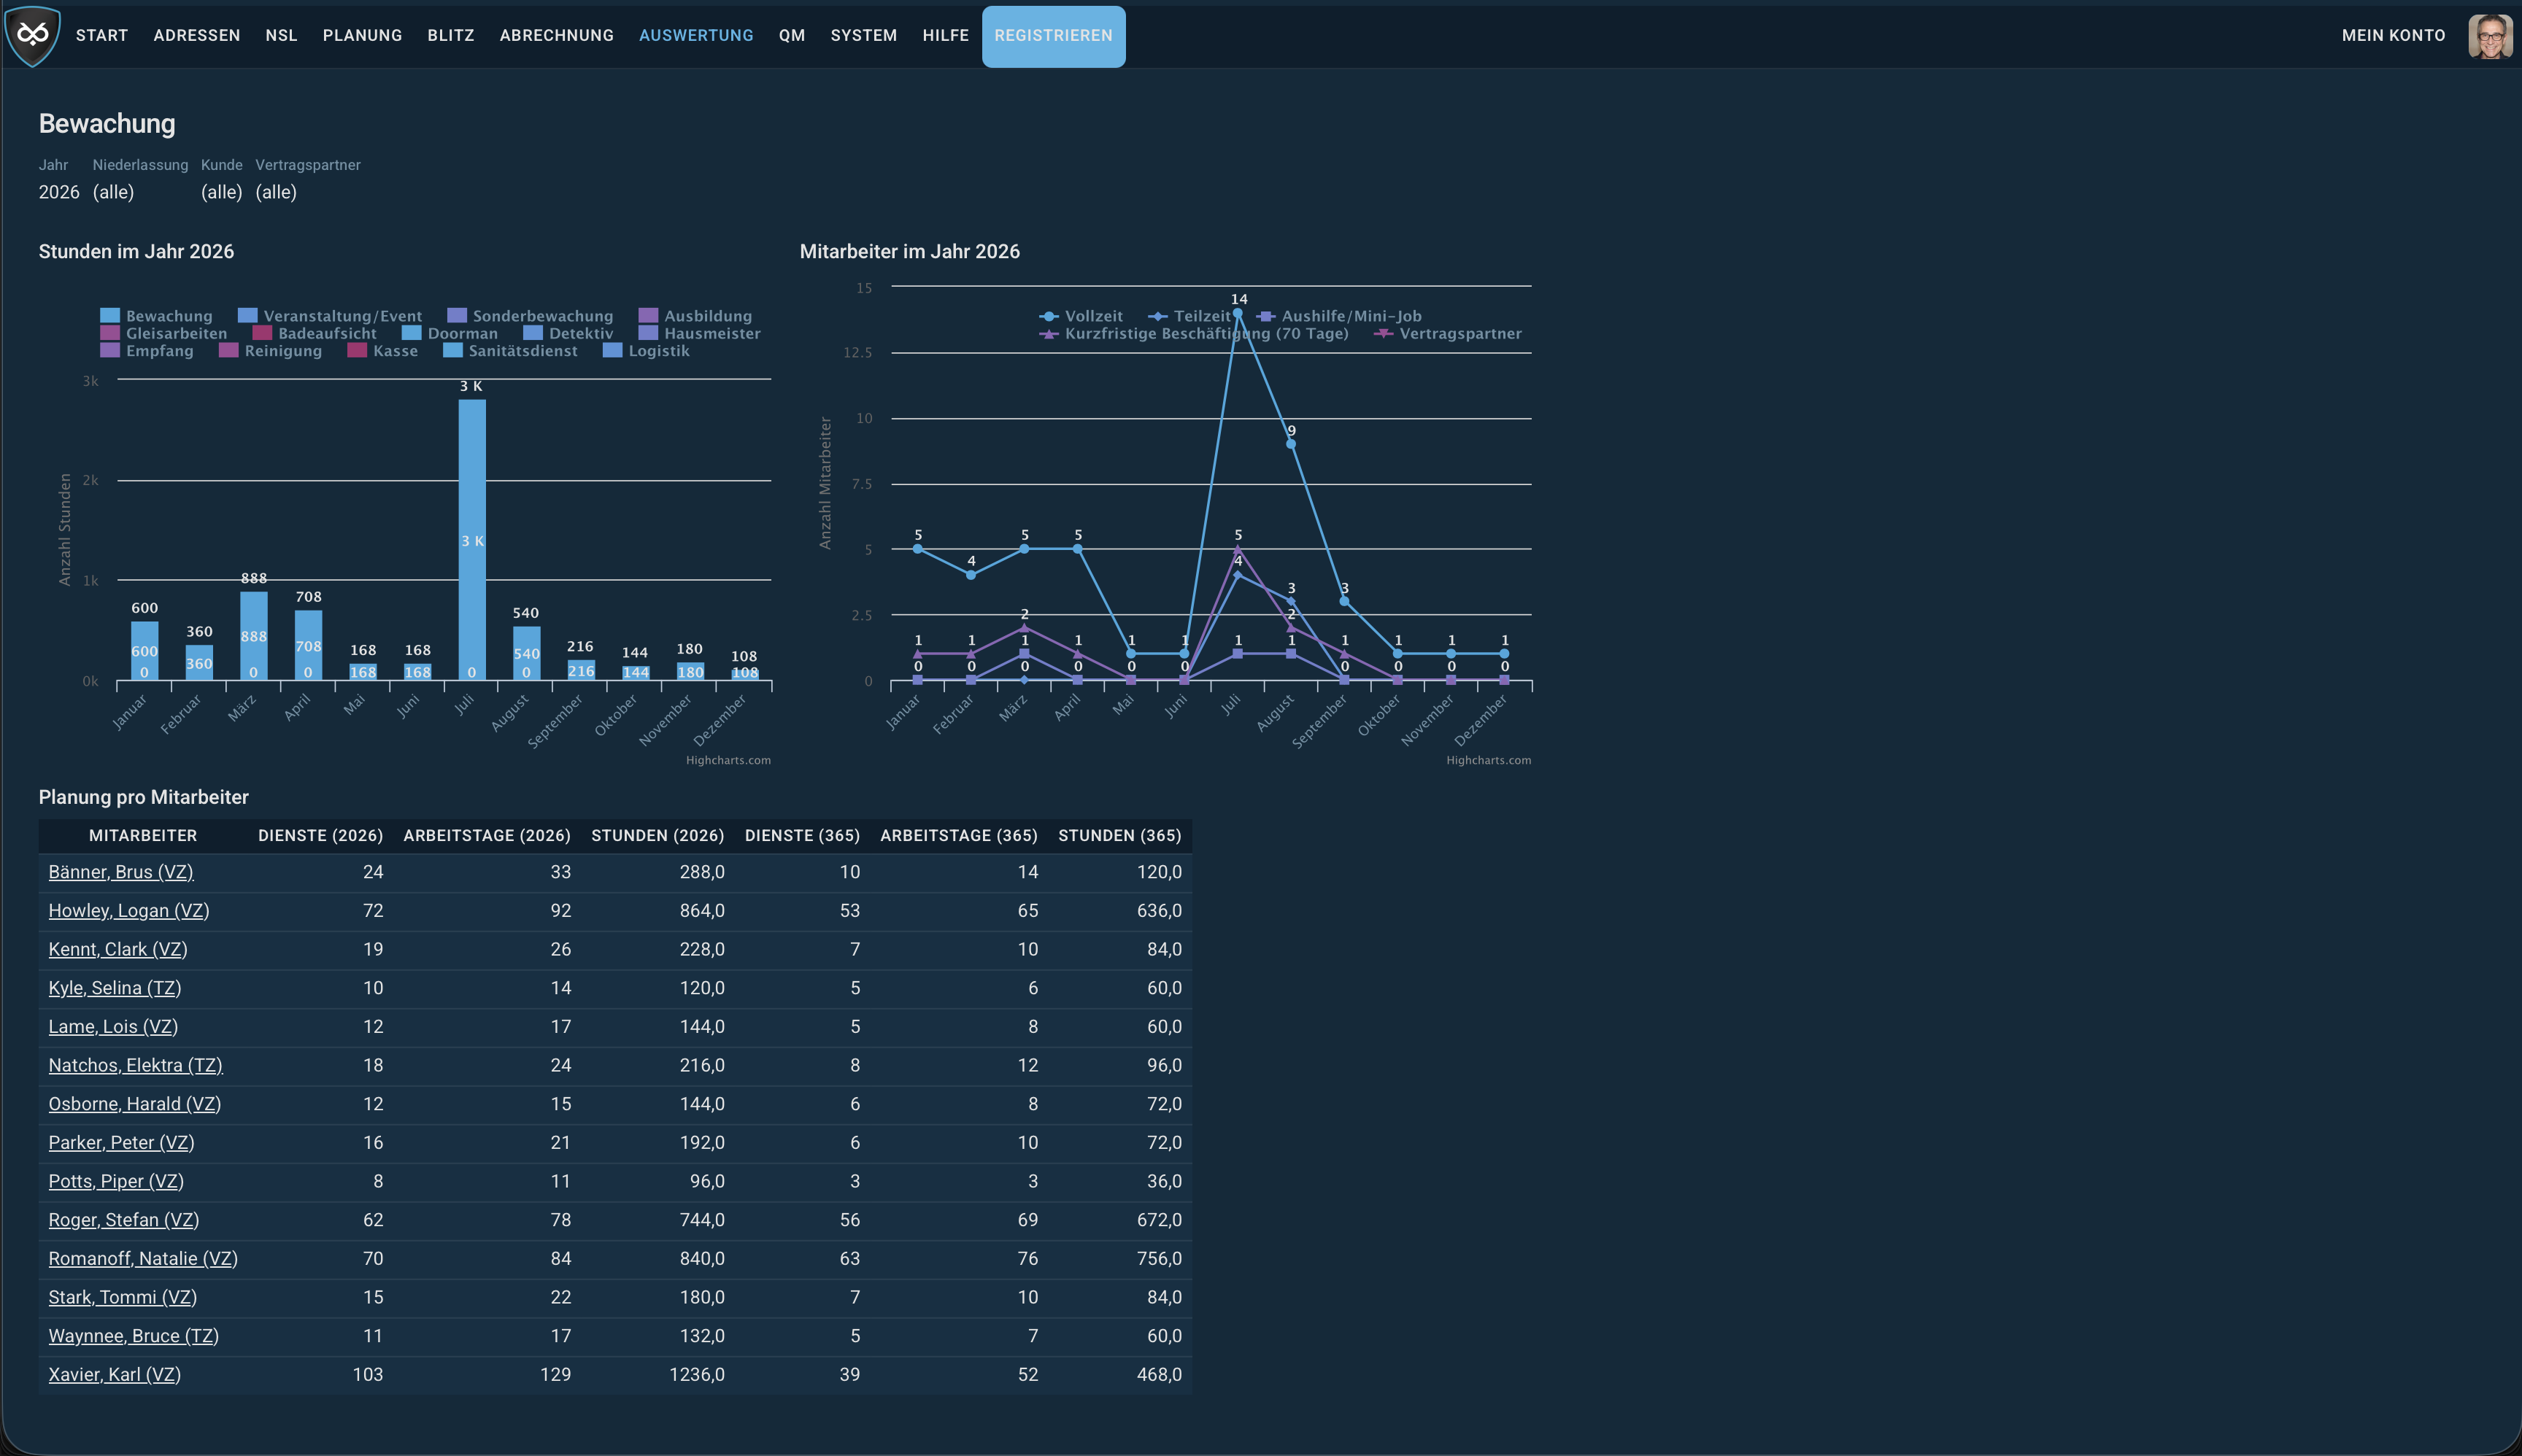Toggle Teilzeit series legend marker
The image size is (2522, 1456).
click(1158, 316)
